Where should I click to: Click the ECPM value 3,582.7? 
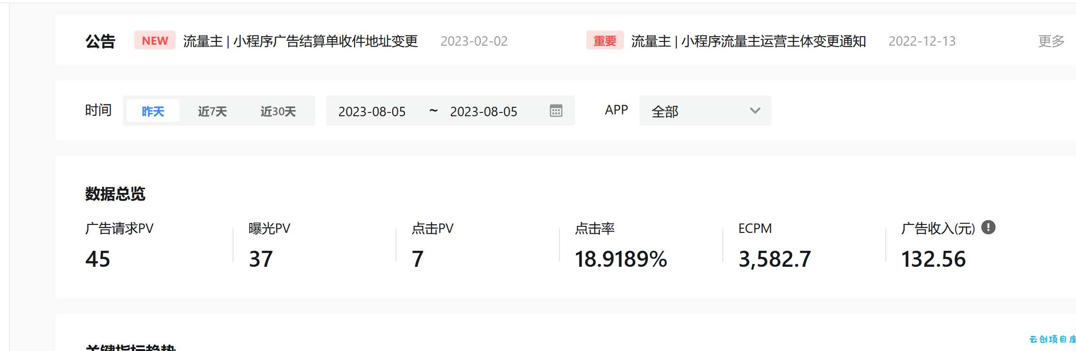pos(775,259)
